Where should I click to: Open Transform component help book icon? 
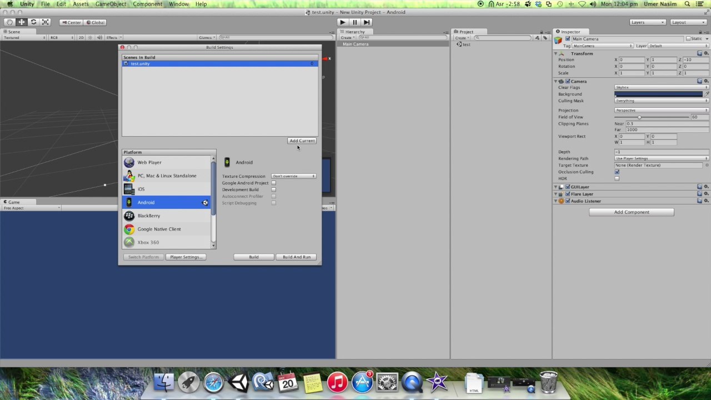(x=699, y=53)
